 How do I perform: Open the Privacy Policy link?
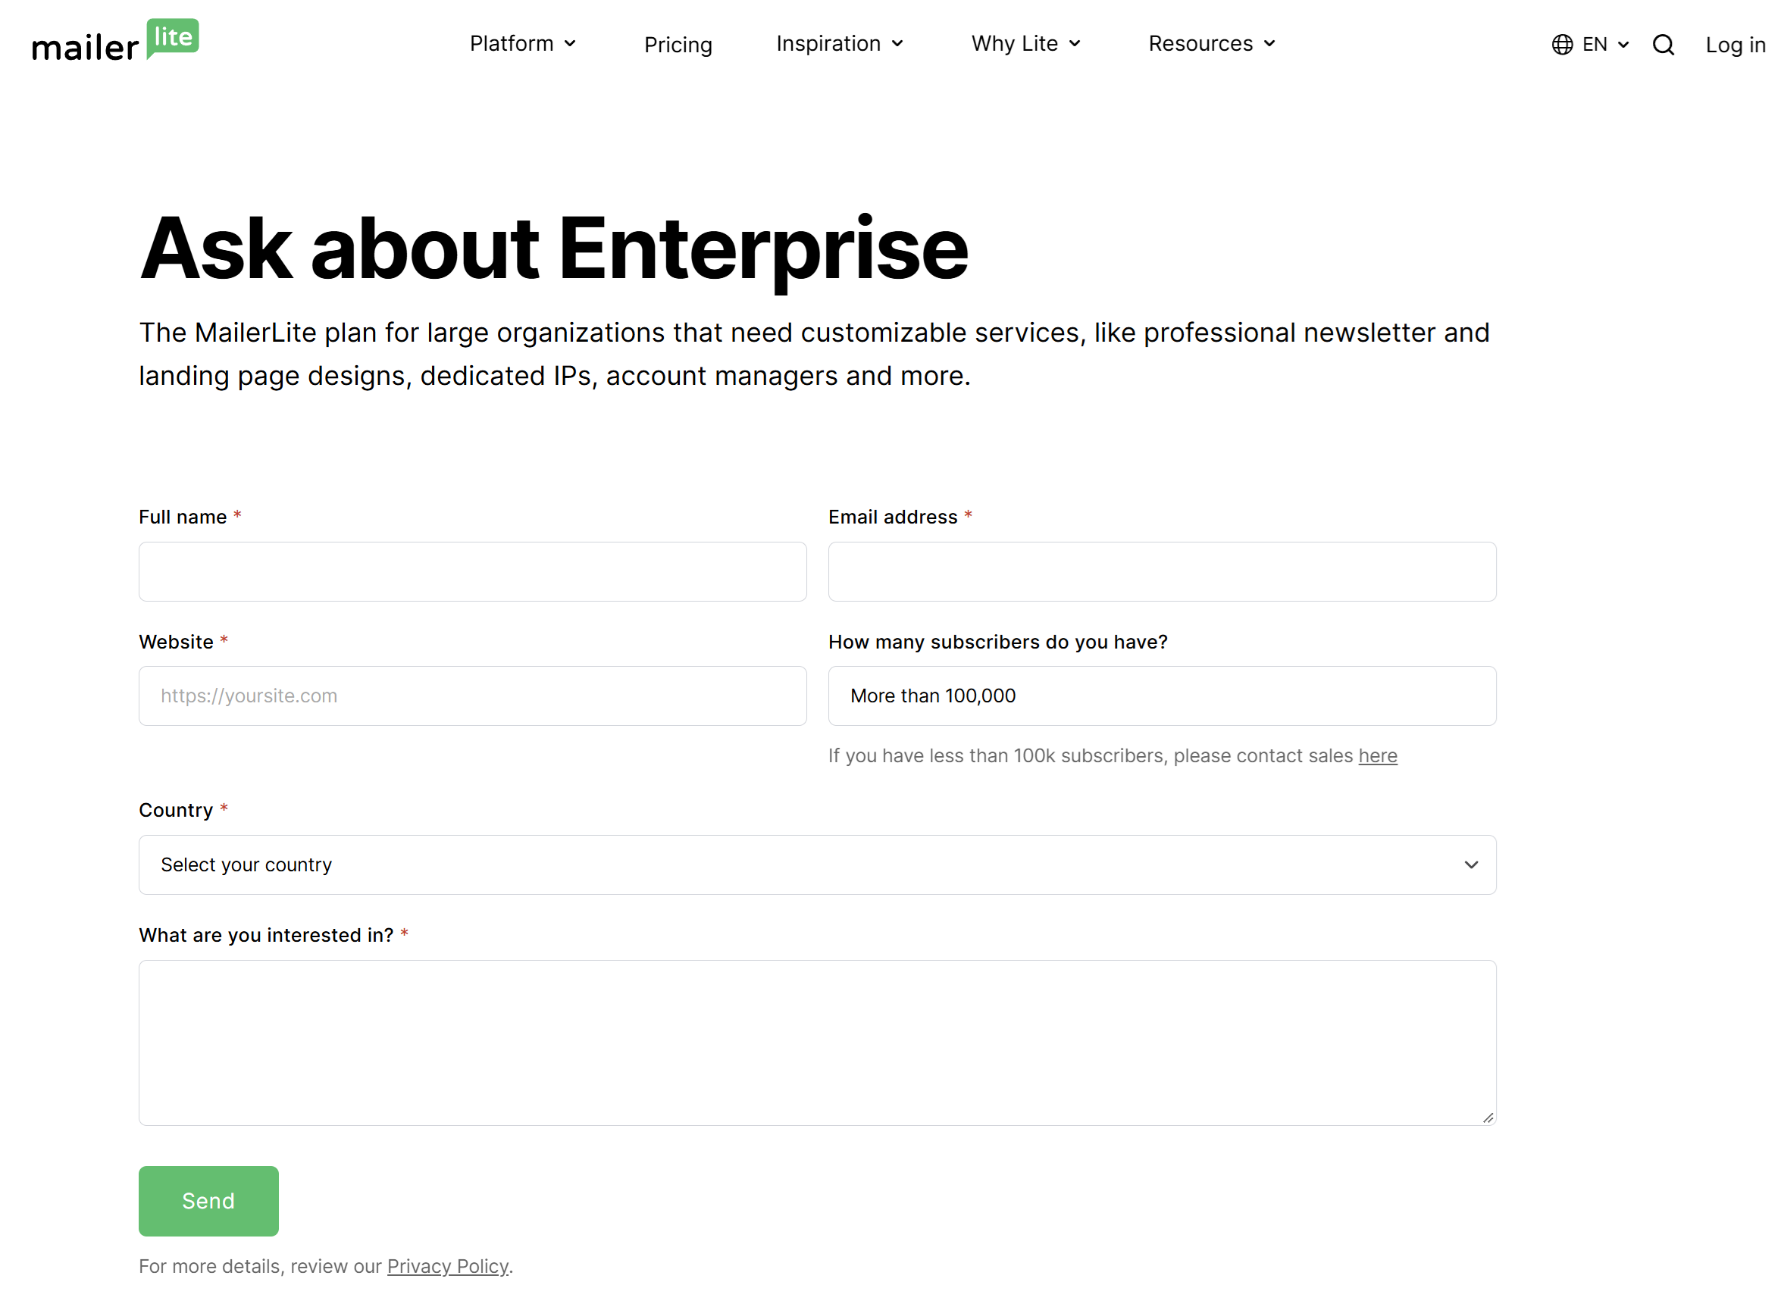coord(448,1266)
